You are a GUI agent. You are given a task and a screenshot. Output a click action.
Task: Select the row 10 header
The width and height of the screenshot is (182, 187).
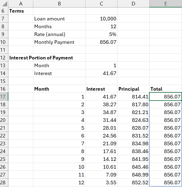tap(4, 42)
